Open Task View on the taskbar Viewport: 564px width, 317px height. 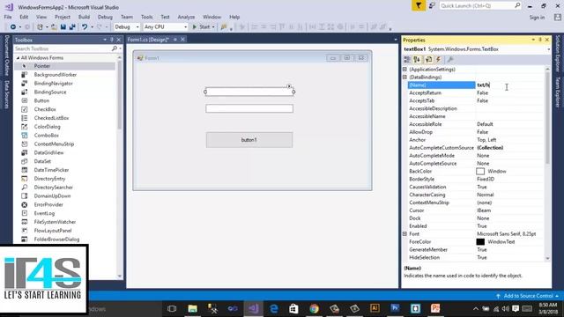coord(172,308)
